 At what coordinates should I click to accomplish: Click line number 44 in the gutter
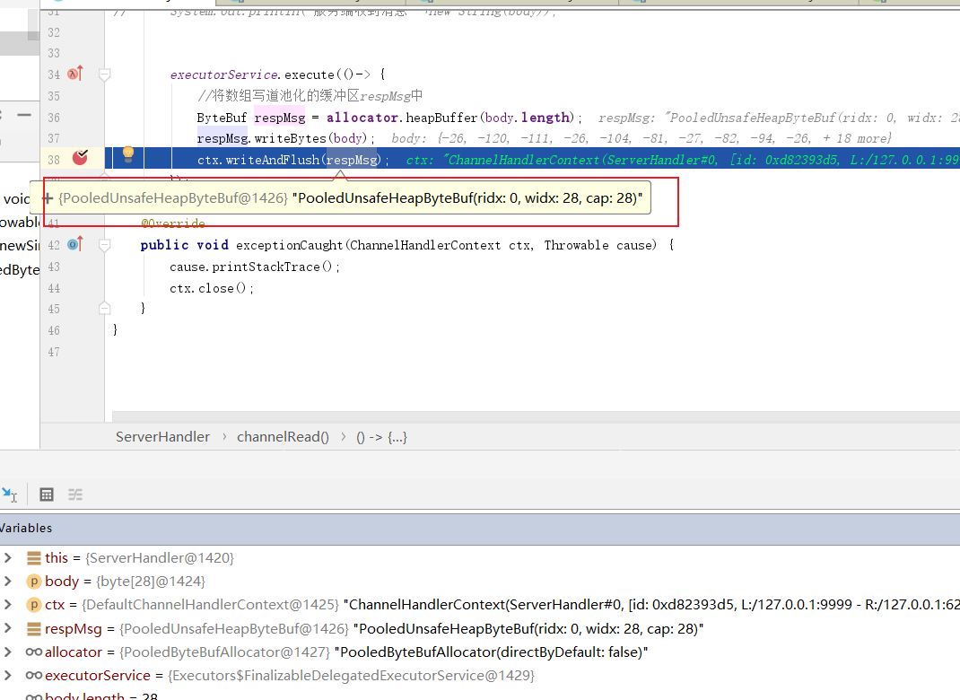(x=55, y=288)
